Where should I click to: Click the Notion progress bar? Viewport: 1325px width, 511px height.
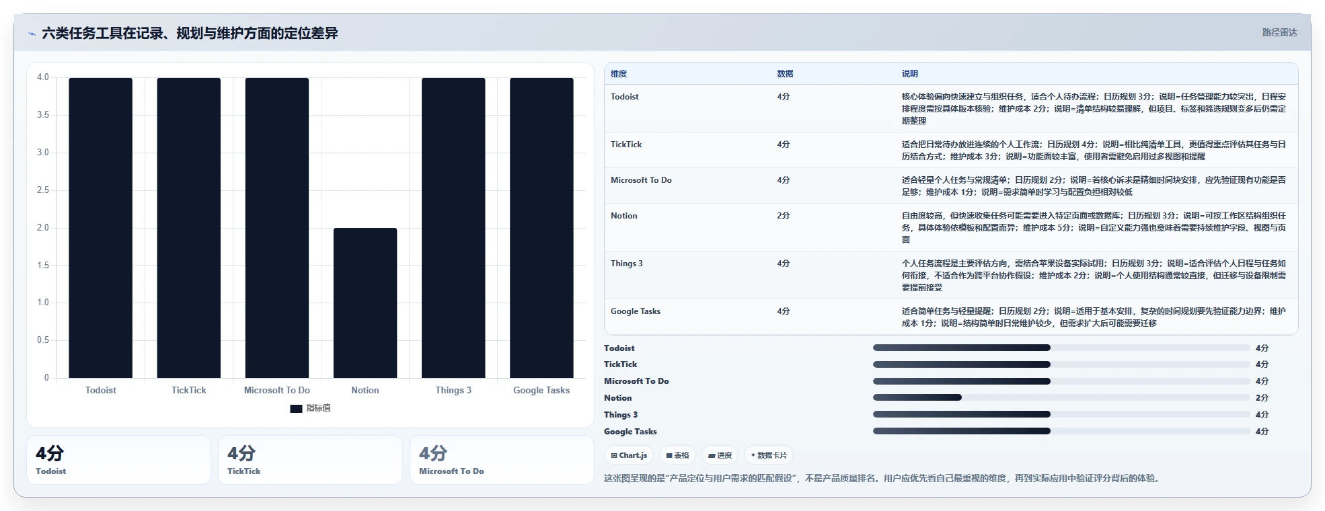(1061, 397)
